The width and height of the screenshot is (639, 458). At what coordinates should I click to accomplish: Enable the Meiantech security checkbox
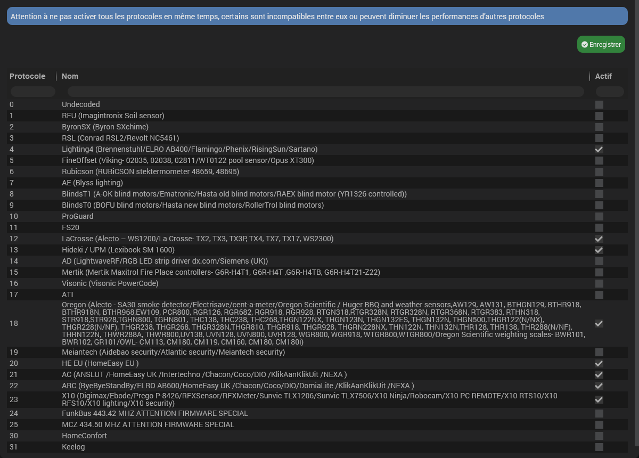click(600, 353)
